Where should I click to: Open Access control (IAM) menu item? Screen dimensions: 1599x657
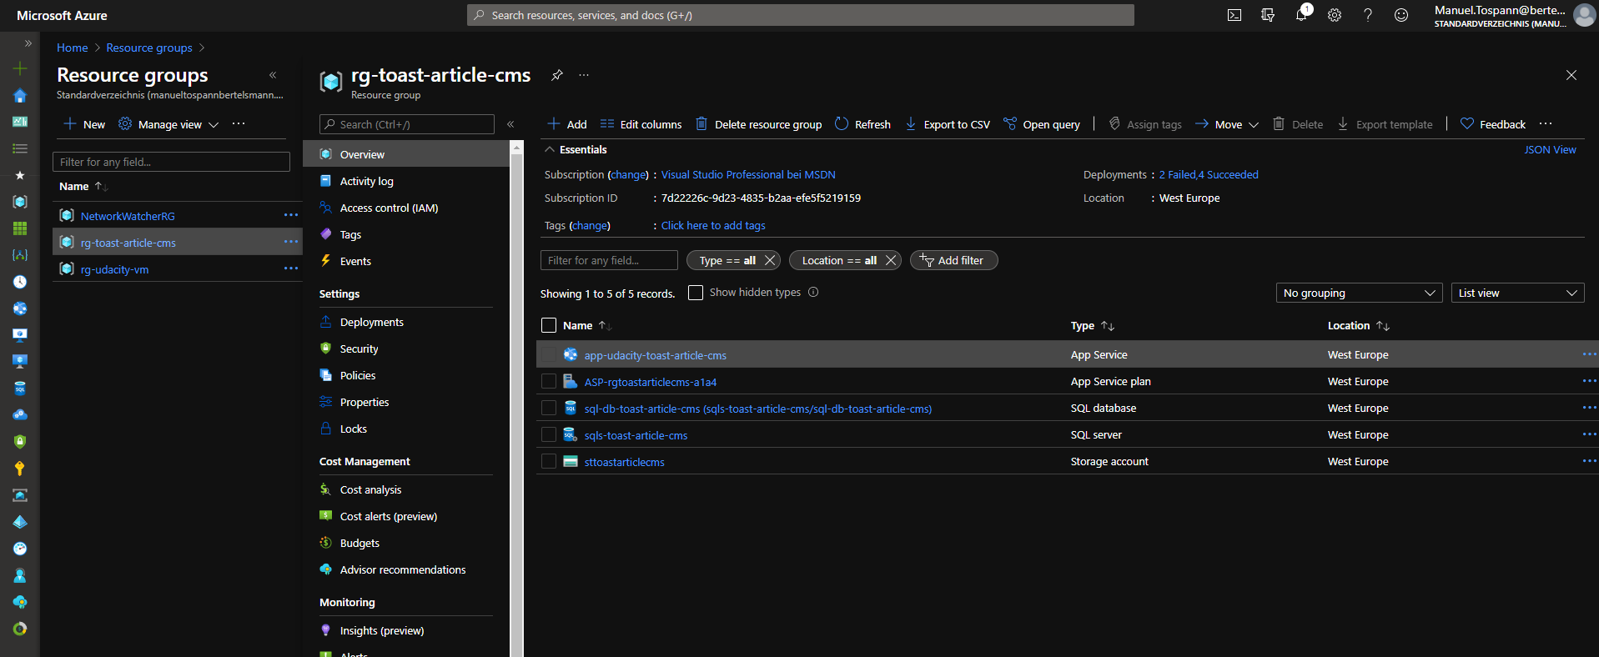click(x=406, y=208)
